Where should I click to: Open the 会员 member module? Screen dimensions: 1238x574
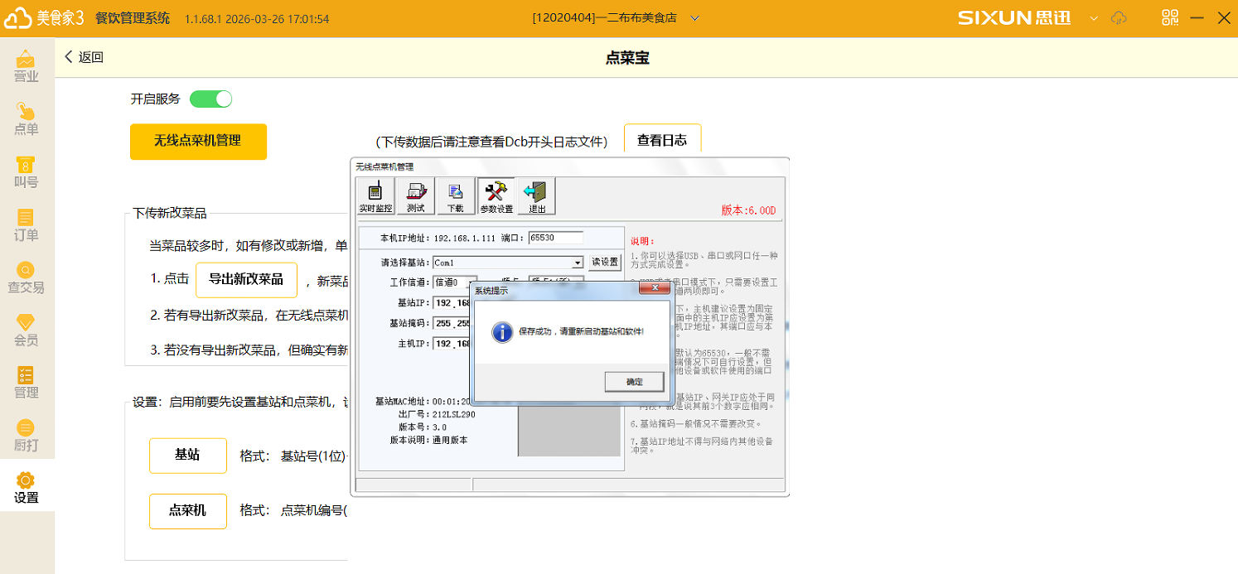pos(27,330)
